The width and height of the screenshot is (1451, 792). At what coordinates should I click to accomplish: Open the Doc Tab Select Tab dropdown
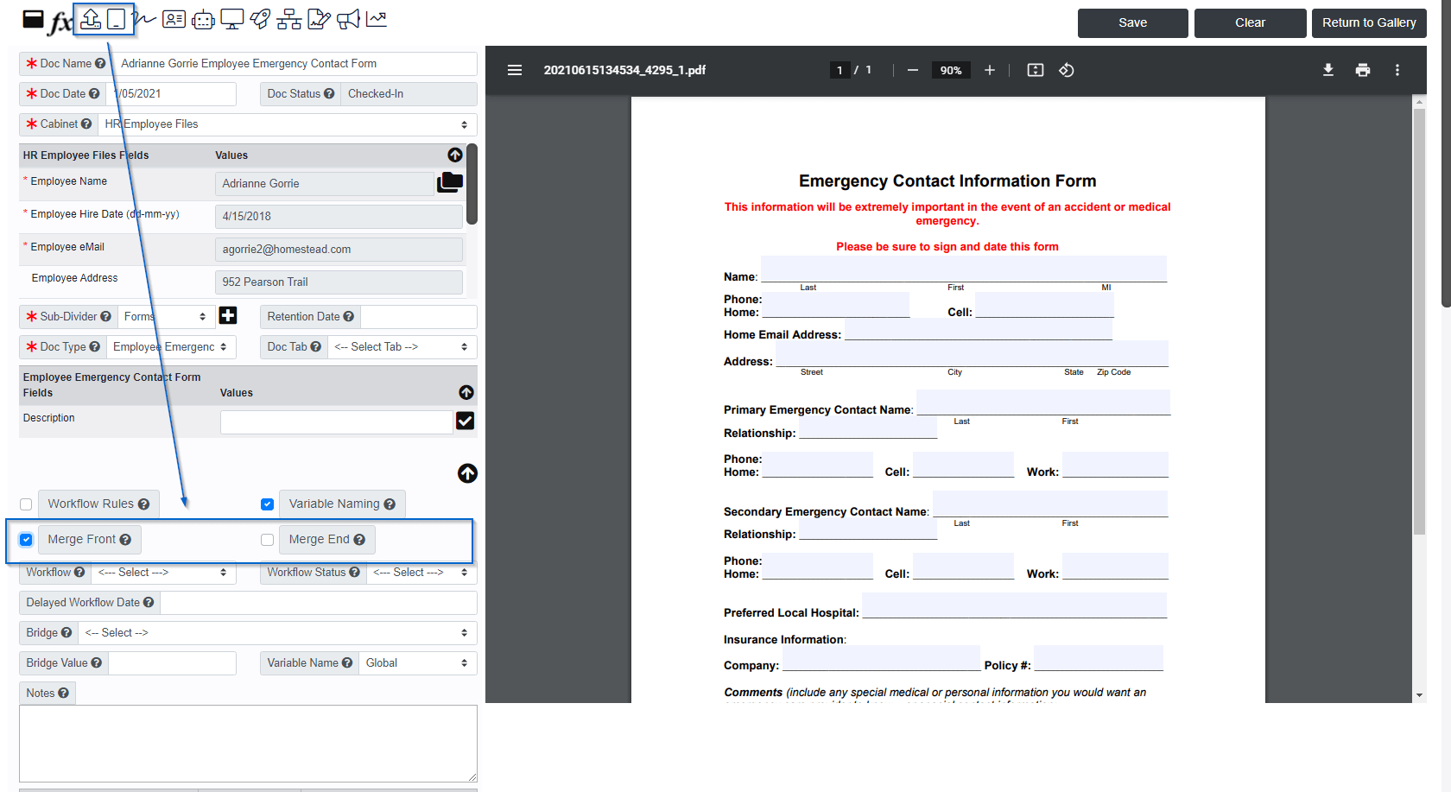coord(402,347)
